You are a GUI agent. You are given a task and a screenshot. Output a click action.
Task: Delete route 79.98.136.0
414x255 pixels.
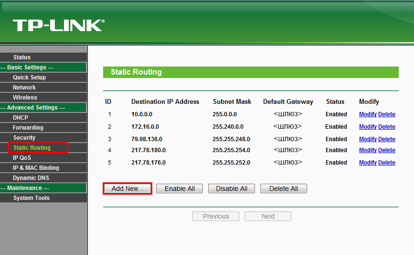(x=386, y=139)
